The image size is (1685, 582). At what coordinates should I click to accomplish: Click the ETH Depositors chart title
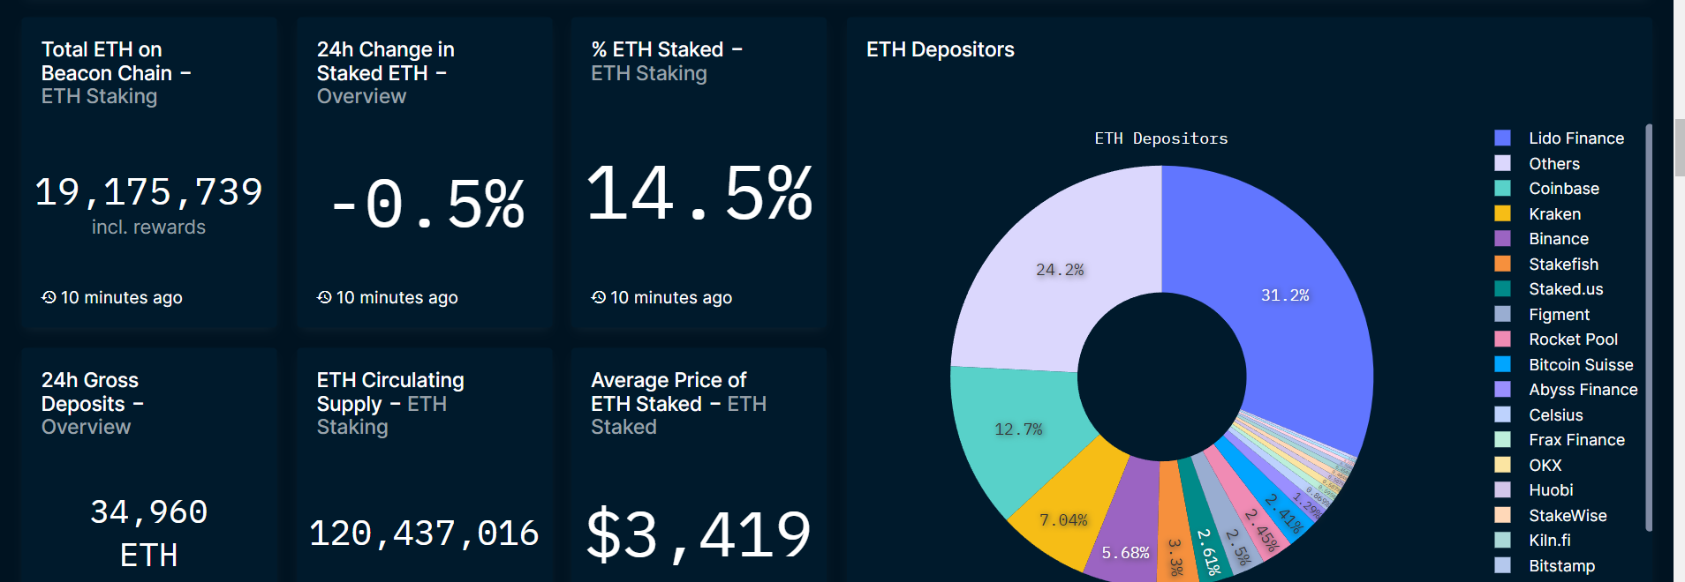point(1160,138)
